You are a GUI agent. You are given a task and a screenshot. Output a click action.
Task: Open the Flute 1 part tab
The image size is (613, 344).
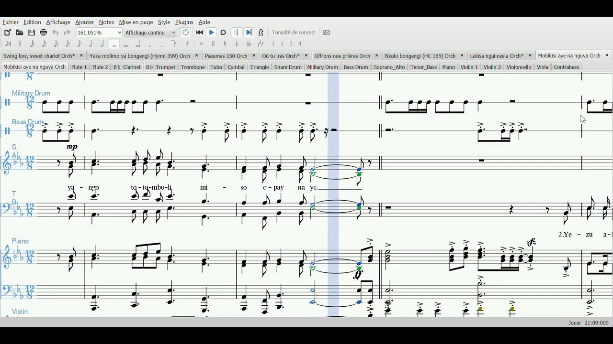[x=79, y=67]
